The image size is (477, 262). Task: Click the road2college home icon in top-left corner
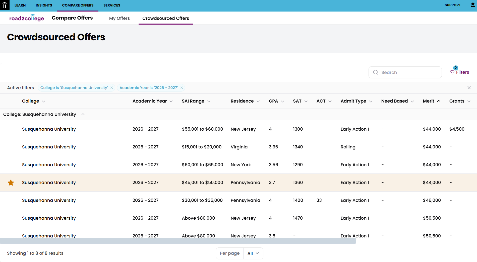coord(5,5)
